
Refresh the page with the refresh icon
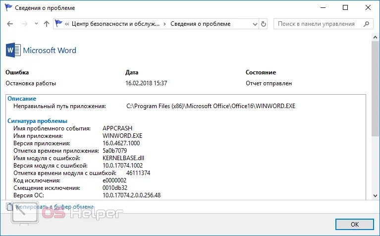click(264, 24)
